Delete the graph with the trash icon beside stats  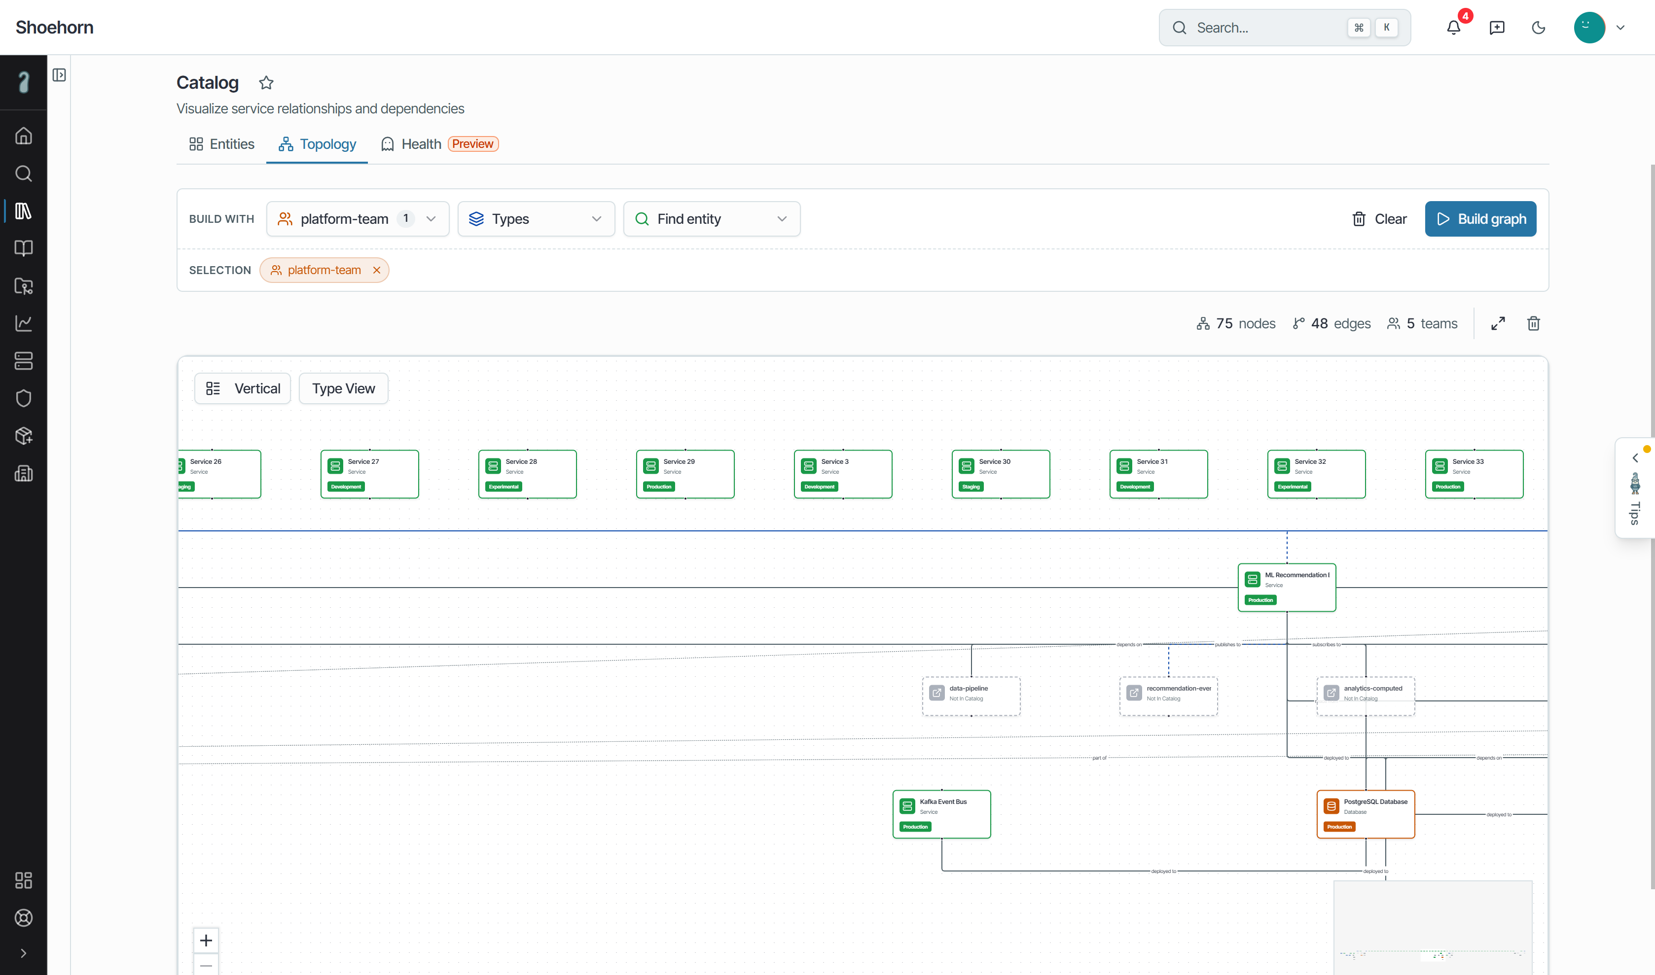[x=1533, y=323]
